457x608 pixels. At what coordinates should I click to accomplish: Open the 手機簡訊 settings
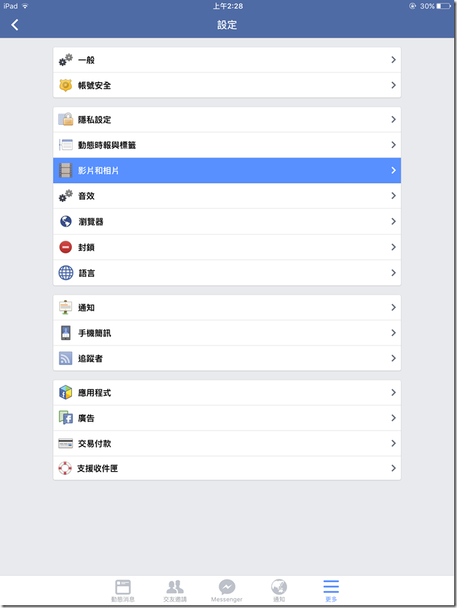pos(227,333)
